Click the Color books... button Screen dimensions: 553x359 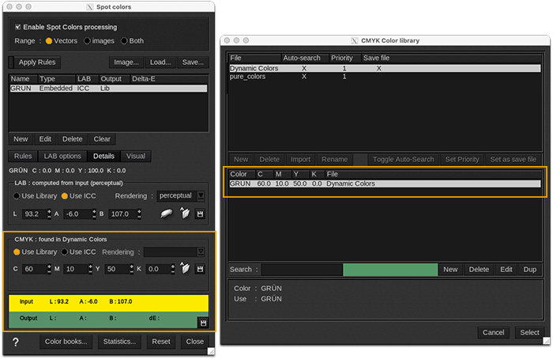pos(66,342)
